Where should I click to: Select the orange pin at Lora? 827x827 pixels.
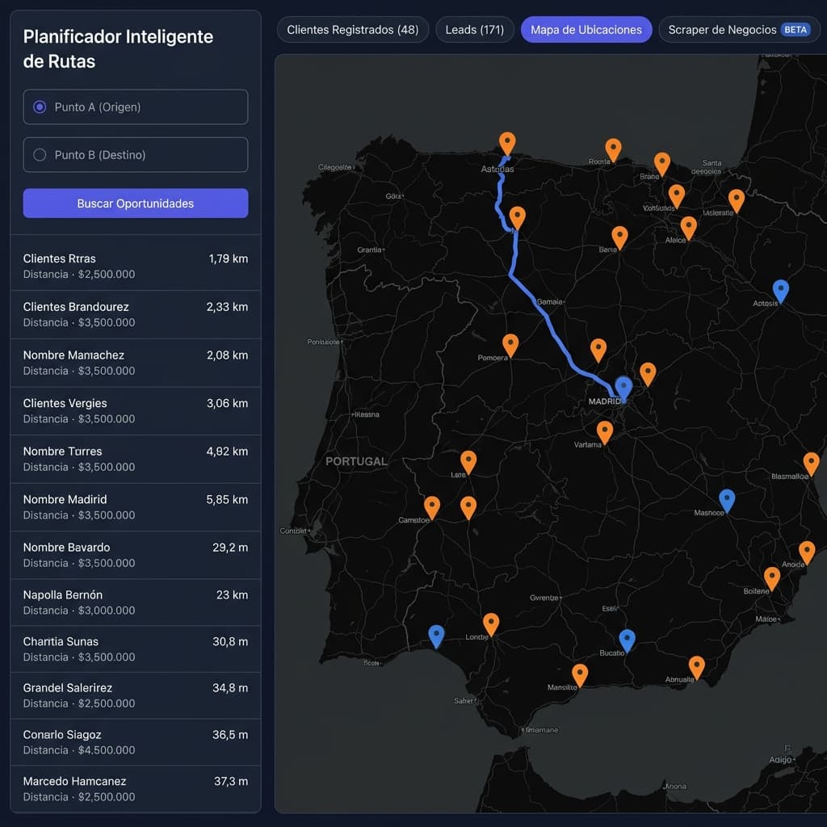(x=468, y=463)
